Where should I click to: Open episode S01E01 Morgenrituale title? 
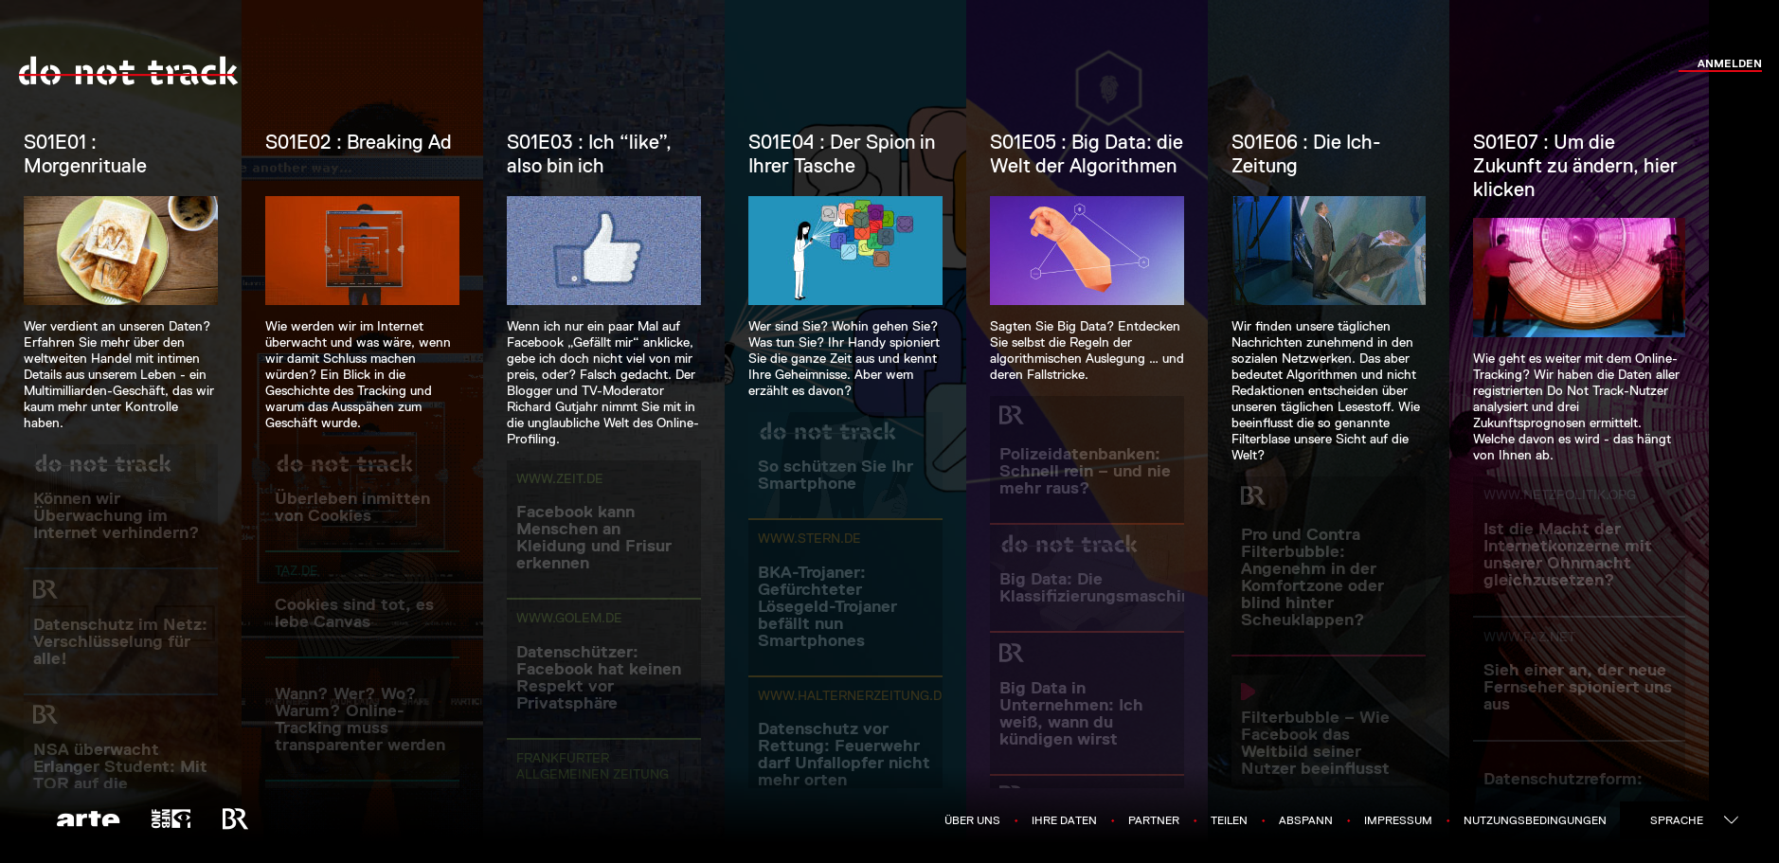click(85, 153)
